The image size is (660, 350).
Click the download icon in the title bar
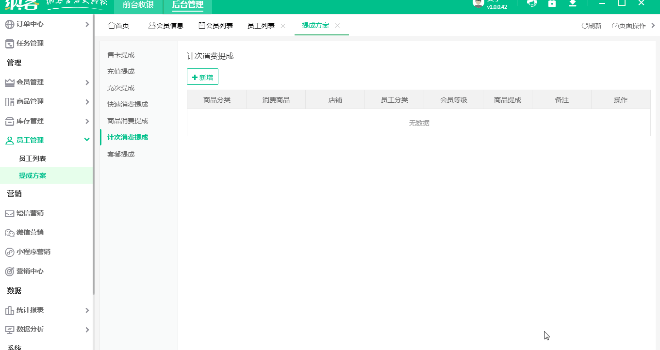pos(573,4)
